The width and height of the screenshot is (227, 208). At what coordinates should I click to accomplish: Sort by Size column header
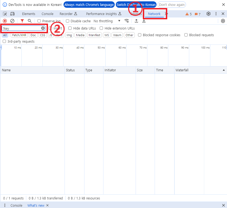tap(145, 70)
